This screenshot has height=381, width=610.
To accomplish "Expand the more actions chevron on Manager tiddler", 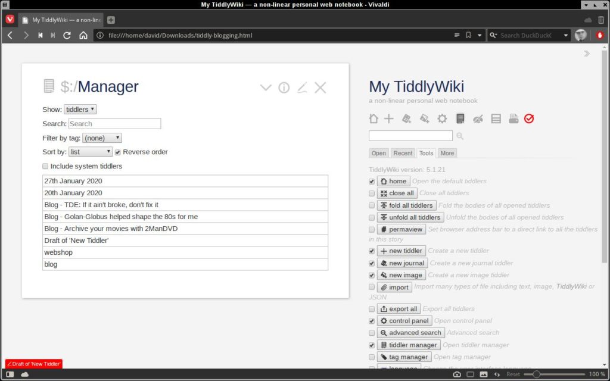I will pyautogui.click(x=266, y=88).
